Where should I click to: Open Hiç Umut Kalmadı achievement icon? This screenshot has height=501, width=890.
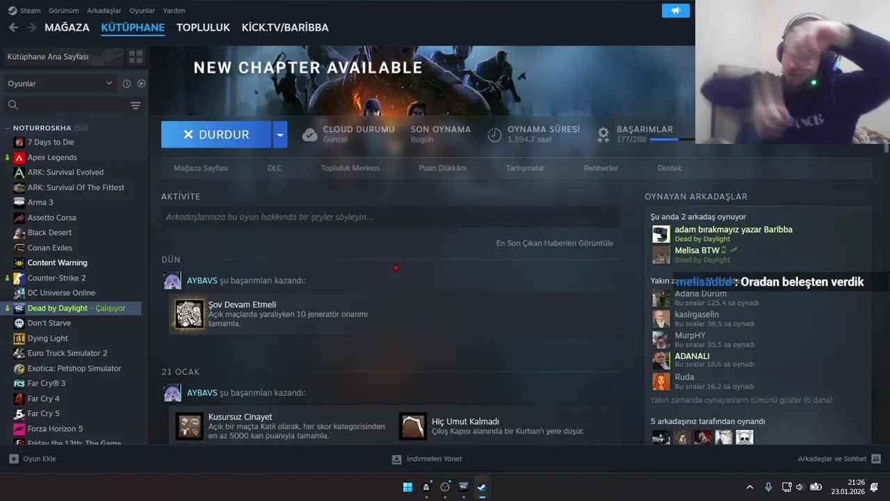point(413,426)
